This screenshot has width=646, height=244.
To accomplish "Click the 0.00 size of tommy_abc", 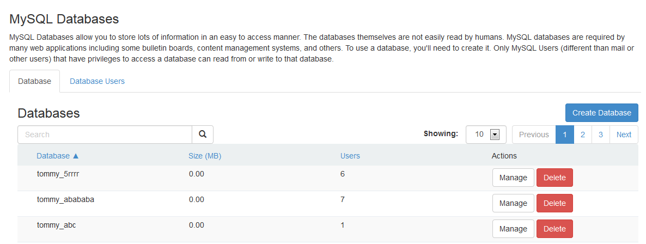I will coord(197,225).
